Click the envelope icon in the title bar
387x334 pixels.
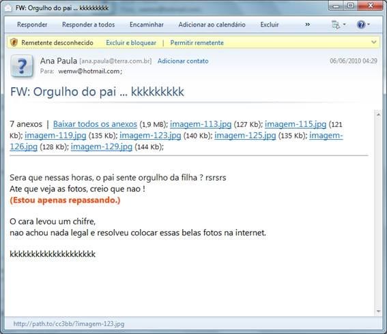tap(8, 8)
